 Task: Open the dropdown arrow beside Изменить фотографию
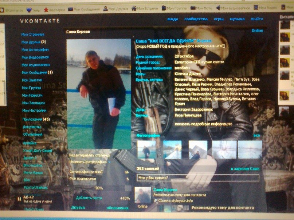(x=109, y=161)
